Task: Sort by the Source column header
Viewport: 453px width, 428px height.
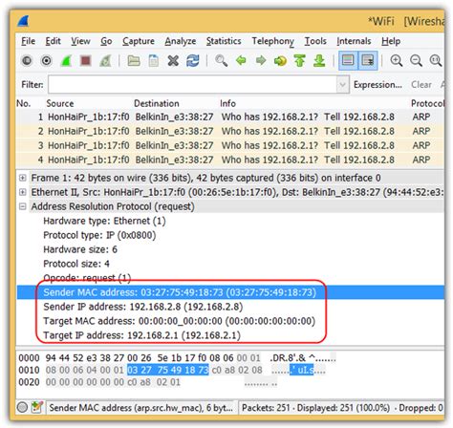Action: pos(60,103)
